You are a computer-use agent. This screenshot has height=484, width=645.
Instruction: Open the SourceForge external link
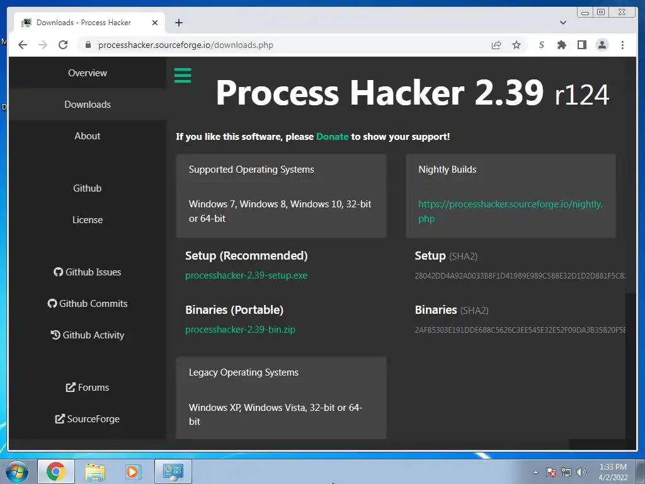tap(87, 418)
